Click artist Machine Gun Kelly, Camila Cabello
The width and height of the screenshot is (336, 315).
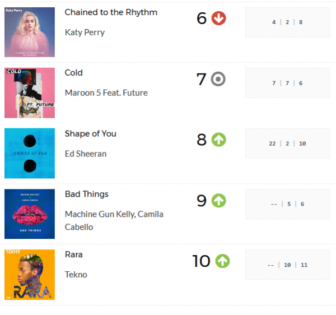pos(114,220)
